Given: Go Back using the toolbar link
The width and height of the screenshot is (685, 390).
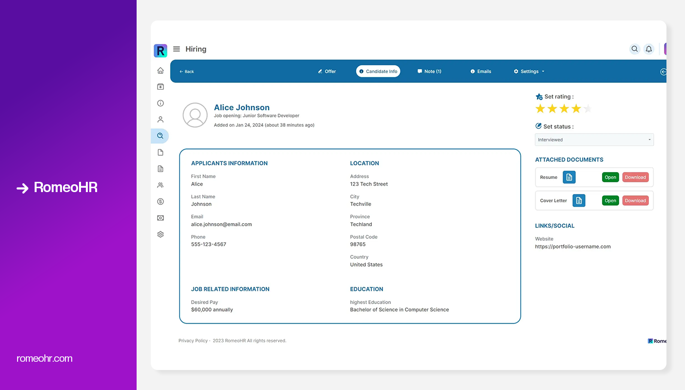Looking at the screenshot, I should point(186,72).
